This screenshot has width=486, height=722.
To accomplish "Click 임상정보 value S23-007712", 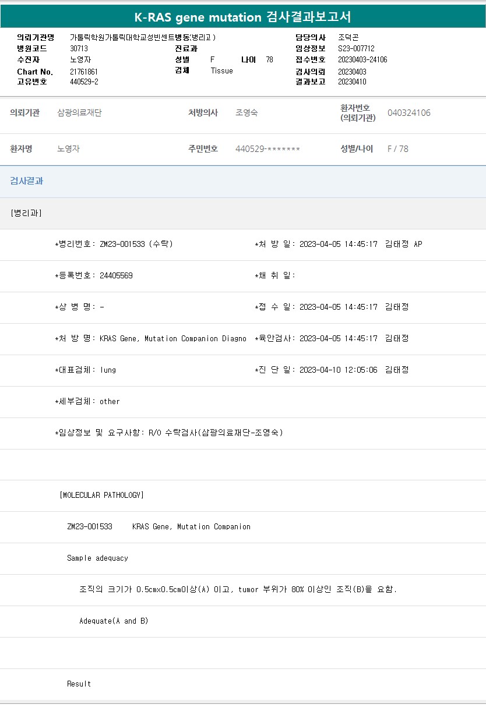I will point(356,48).
